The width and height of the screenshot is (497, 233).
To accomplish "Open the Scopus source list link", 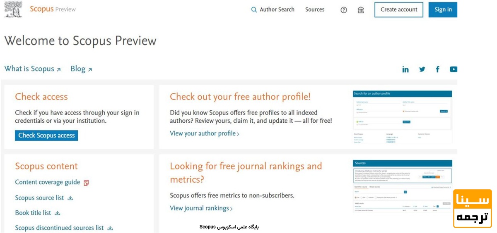I will tap(39, 198).
